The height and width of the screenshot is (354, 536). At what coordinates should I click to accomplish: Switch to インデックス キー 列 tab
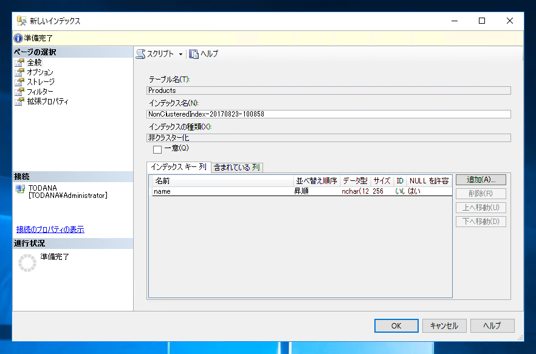click(179, 167)
